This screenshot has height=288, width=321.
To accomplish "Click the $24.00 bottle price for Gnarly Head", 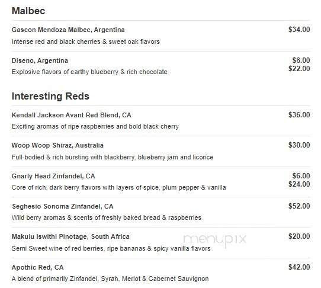I will 299,184.
